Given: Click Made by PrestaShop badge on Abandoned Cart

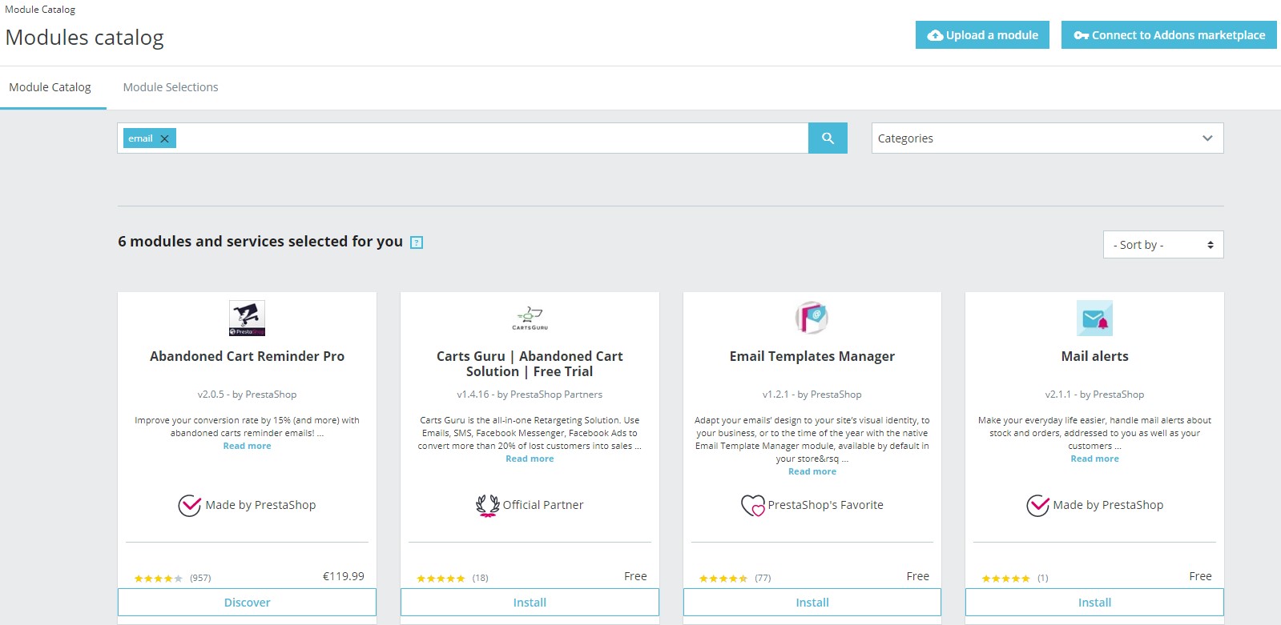Looking at the screenshot, I should 247,505.
